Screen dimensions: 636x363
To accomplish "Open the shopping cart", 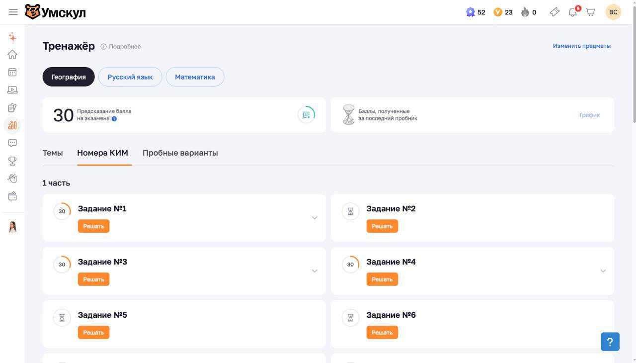I will [x=591, y=12].
